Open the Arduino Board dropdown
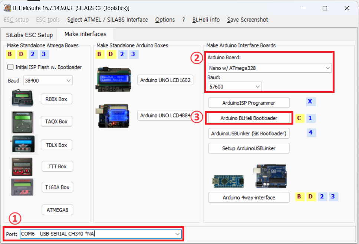 coord(270,68)
